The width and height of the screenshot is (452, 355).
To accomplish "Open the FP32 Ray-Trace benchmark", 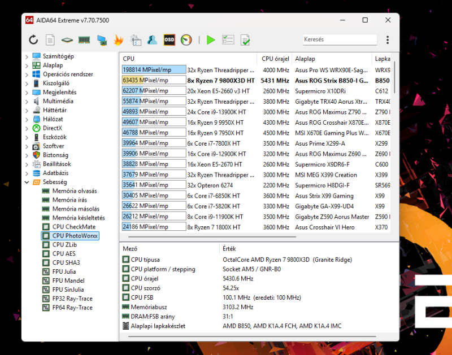I will point(72,299).
